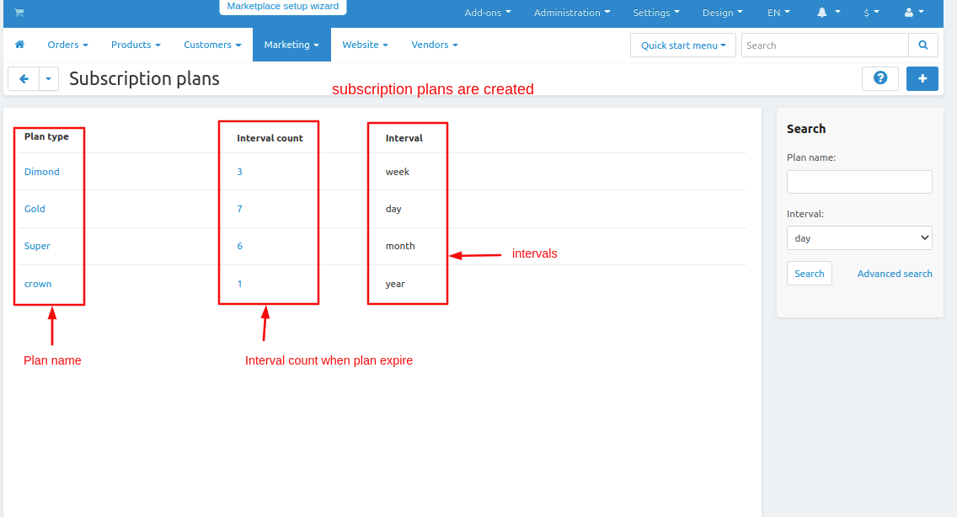This screenshot has width=957, height=517.
Task: Click the 'day' interval table cell
Action: [x=393, y=209]
